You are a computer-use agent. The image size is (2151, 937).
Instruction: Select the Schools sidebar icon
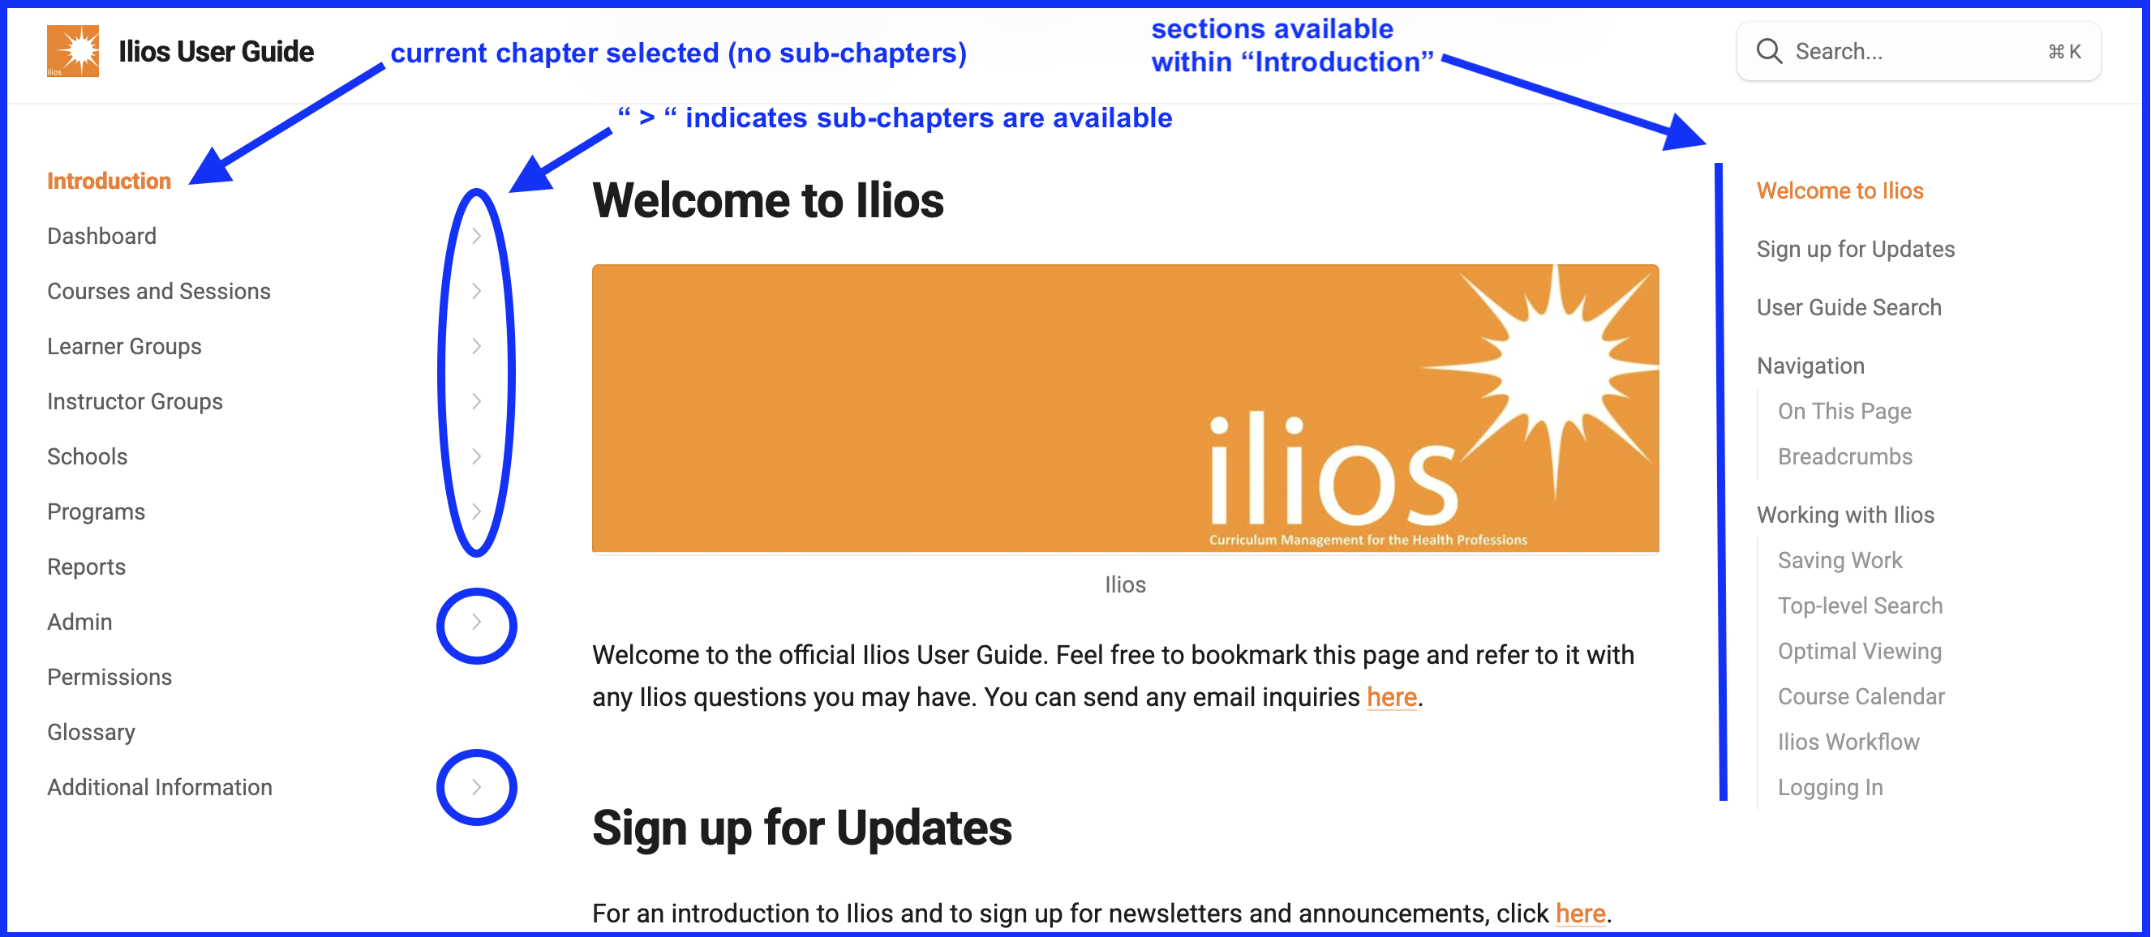click(478, 456)
